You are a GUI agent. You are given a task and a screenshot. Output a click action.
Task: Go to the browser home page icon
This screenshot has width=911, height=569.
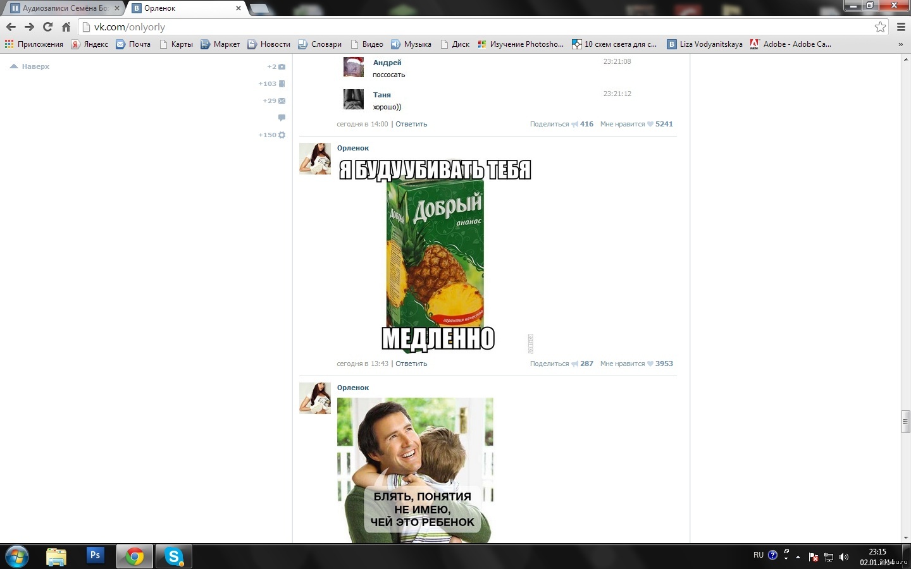[66, 27]
